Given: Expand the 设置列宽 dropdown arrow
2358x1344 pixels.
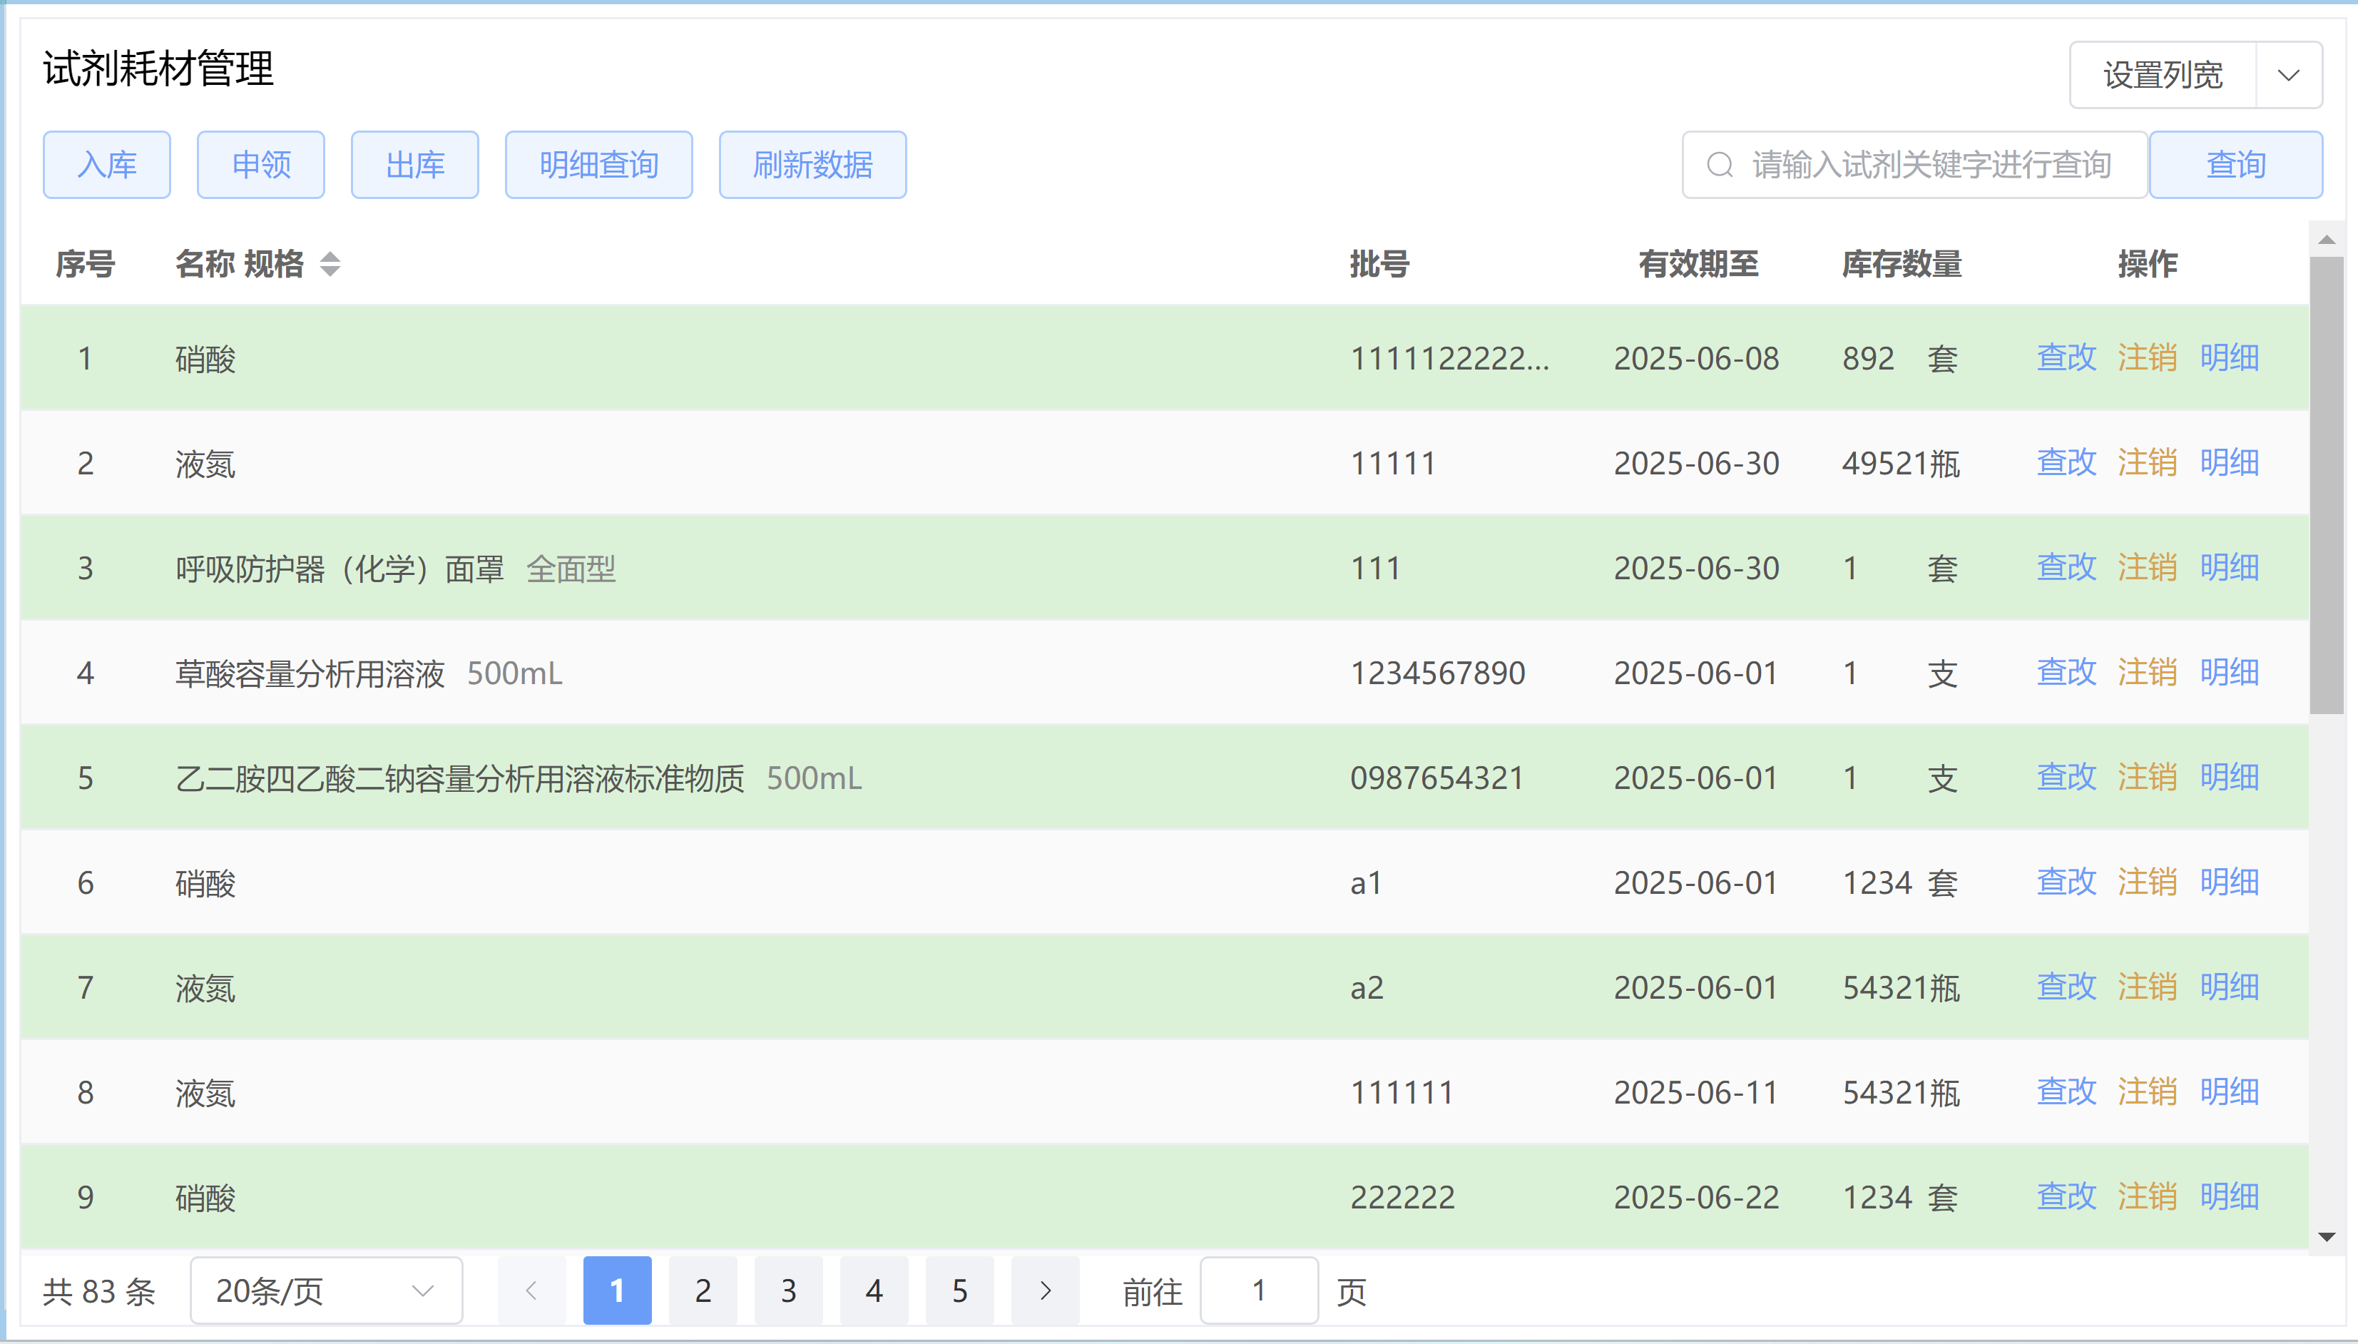Looking at the screenshot, I should coord(2288,76).
